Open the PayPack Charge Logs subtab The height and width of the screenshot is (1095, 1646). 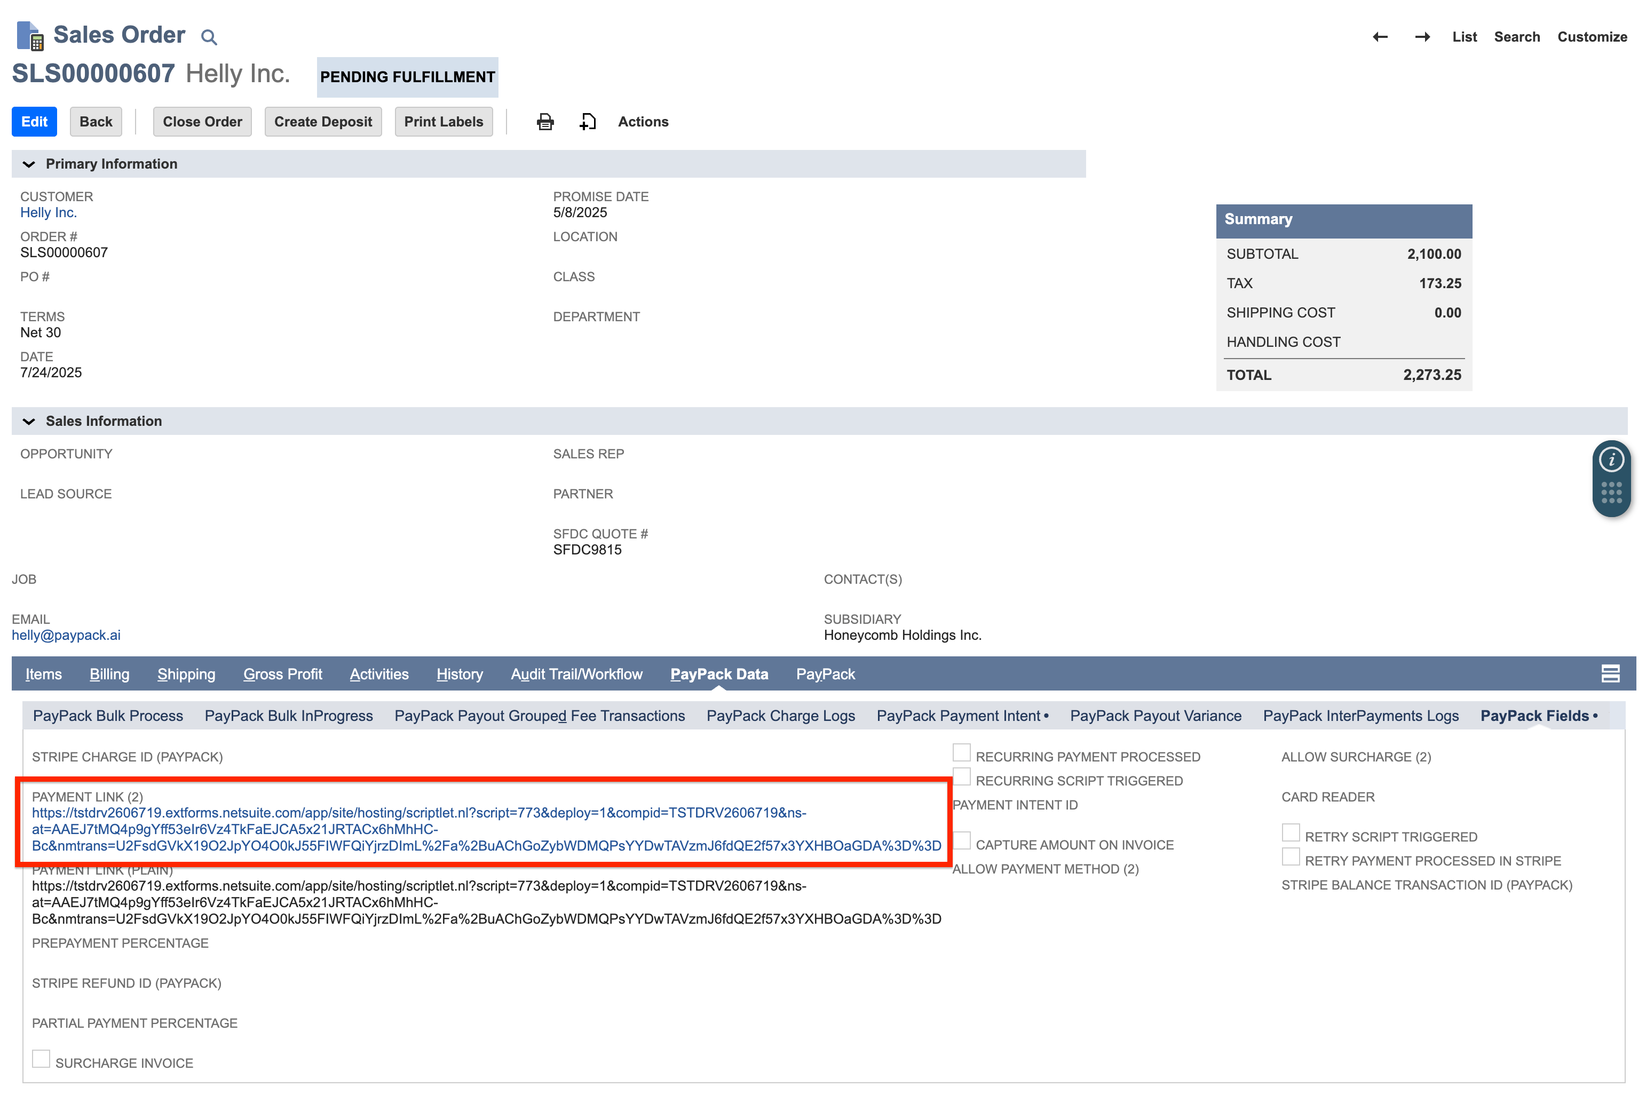(x=780, y=715)
